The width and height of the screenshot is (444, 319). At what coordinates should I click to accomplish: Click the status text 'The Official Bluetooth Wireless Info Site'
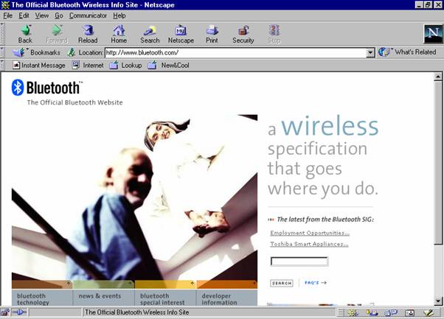click(136, 312)
